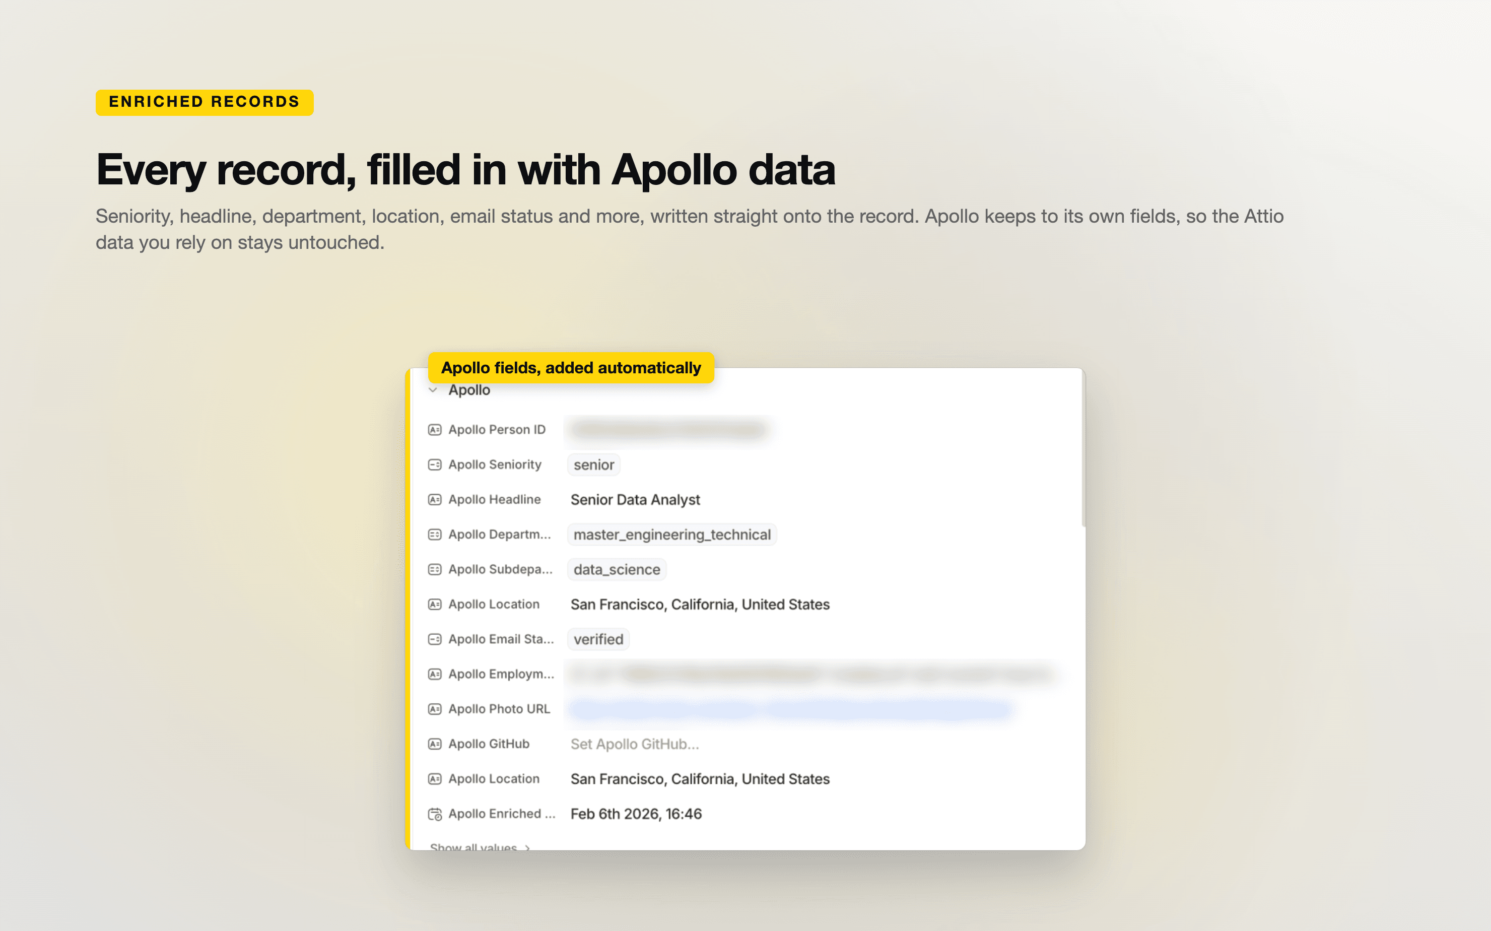Click the Apollo Location icon above Email Status
The image size is (1491, 931).
[435, 605]
